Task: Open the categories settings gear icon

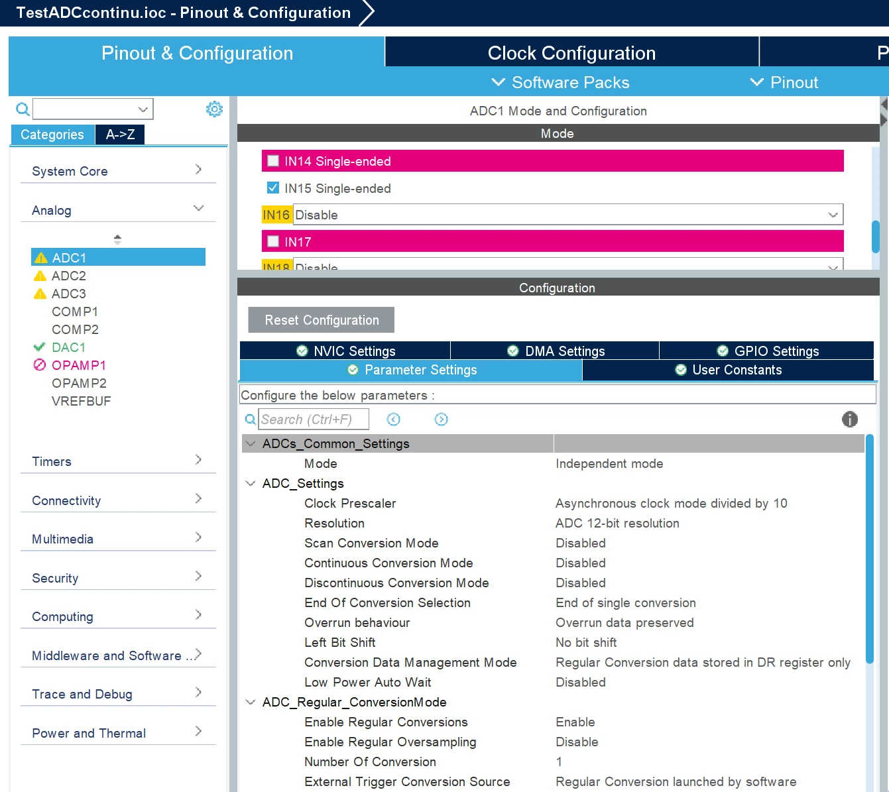Action: (214, 109)
